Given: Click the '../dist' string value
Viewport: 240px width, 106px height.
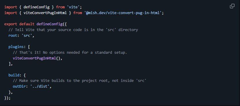Looking at the screenshot, I should [x=40, y=86].
